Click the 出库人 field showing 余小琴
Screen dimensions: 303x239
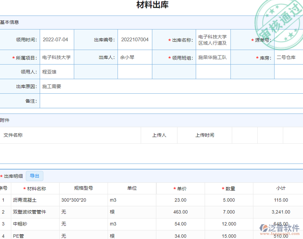coord(135,57)
